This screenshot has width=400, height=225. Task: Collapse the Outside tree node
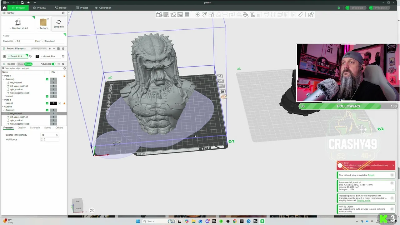[3, 107]
